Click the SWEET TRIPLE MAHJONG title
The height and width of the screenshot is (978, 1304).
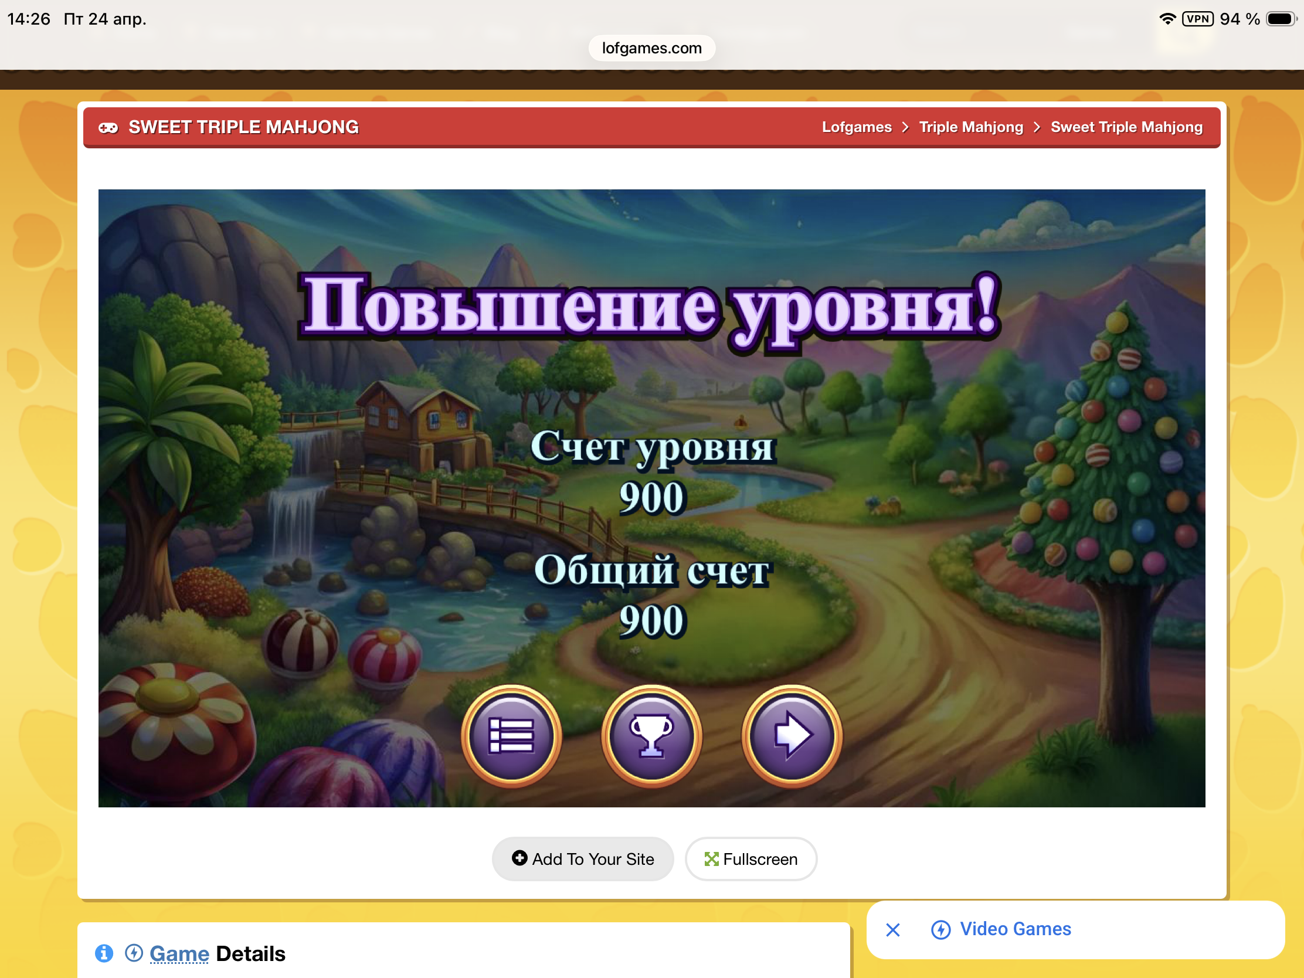(x=243, y=127)
